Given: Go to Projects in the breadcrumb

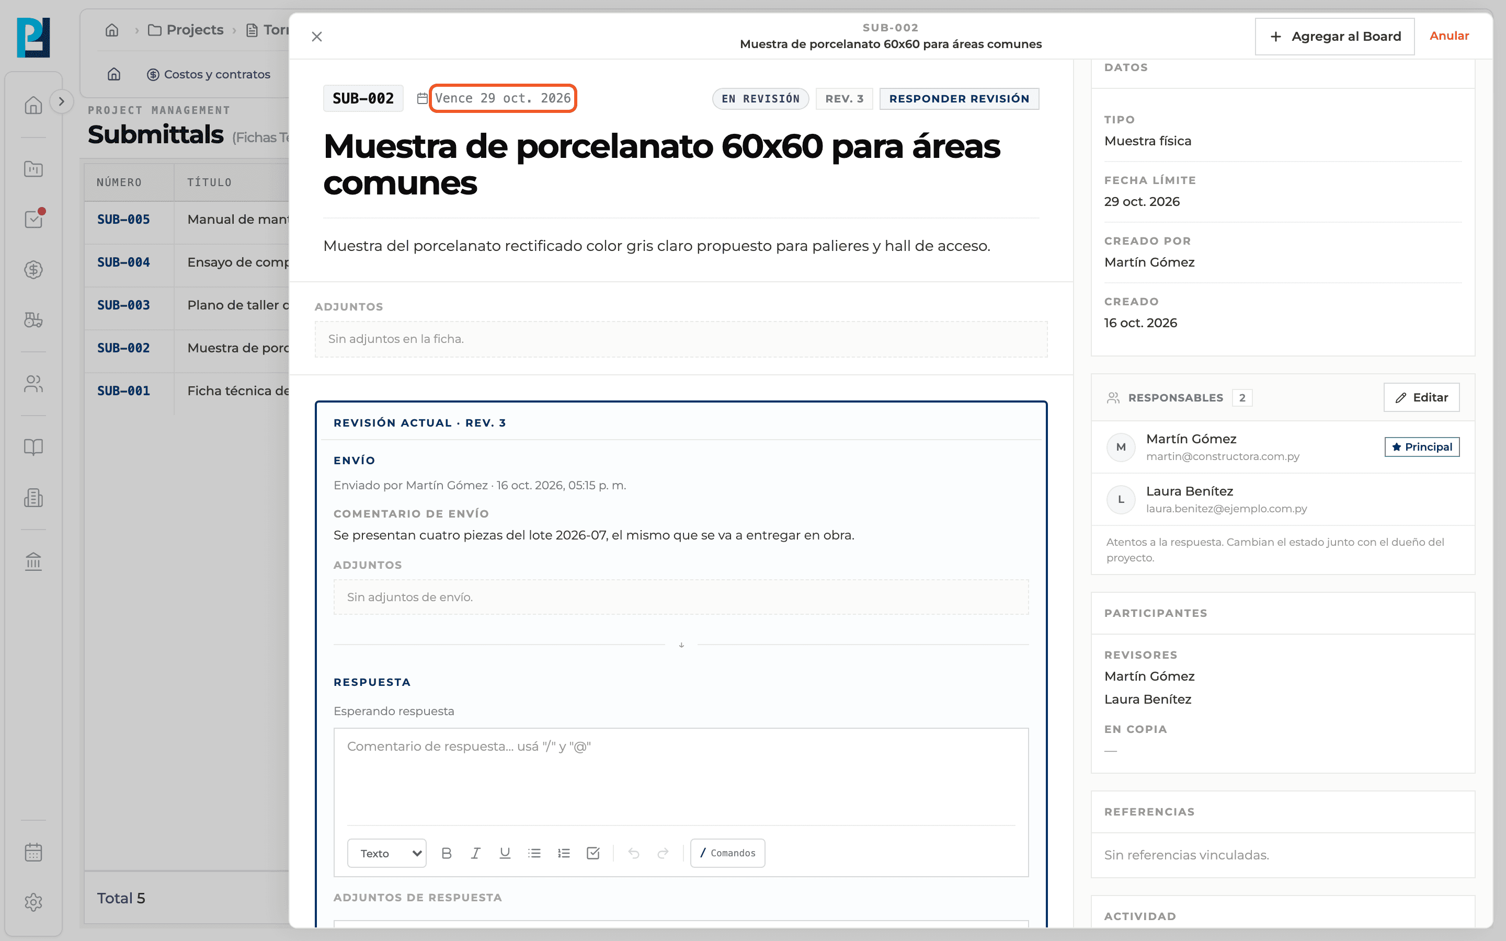Looking at the screenshot, I should 186,30.
